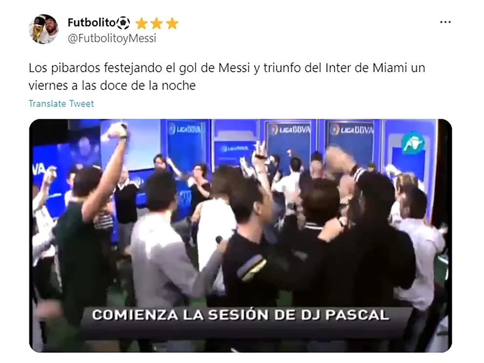Click the soccer ball emoji beside Futbolito

pos(123,23)
